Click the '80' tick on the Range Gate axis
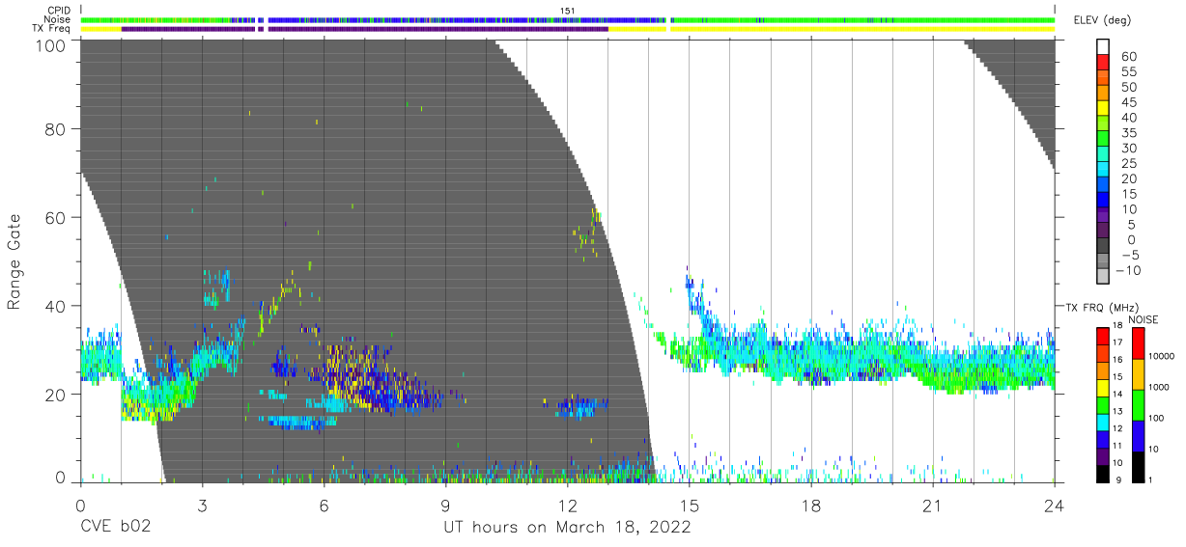 pyautogui.click(x=55, y=129)
